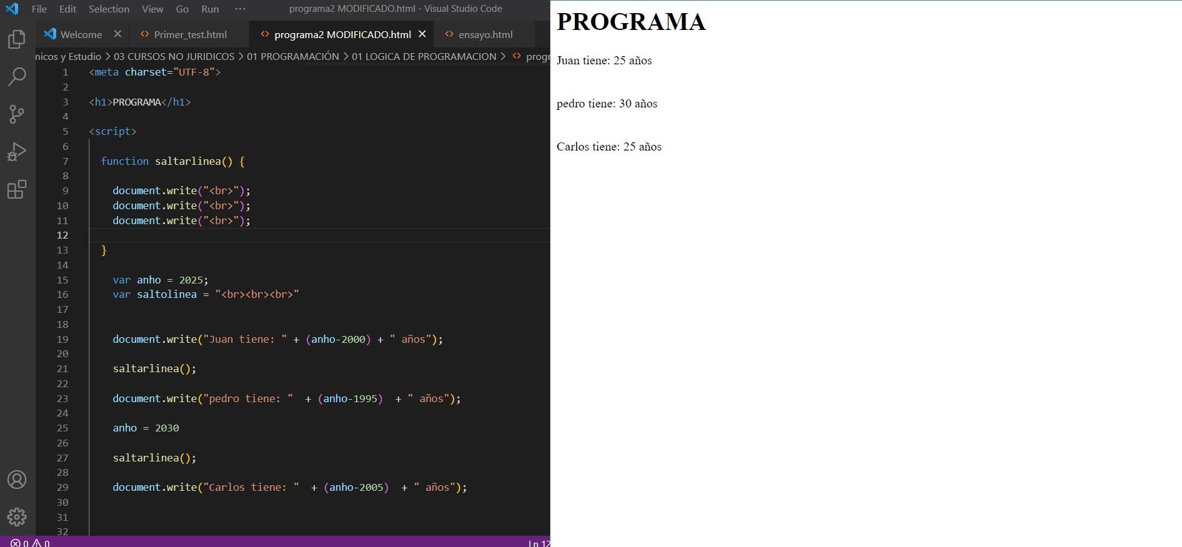Close the programa2 MODIFICADO.html tab

[422, 34]
